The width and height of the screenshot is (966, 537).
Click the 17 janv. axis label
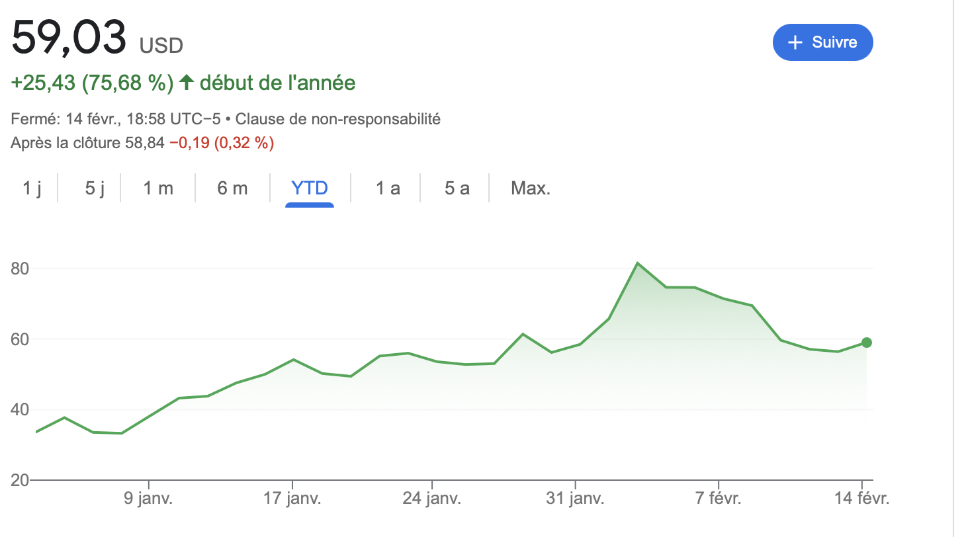click(x=292, y=499)
